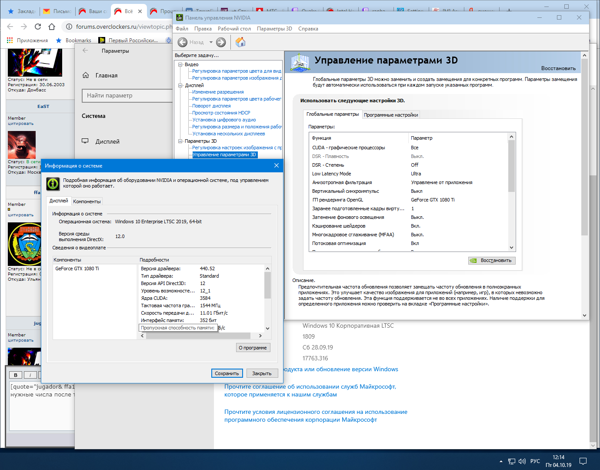Image resolution: width=600 pixels, height=470 pixels.
Task: Open the network icon in system tray
Action: click(x=512, y=461)
